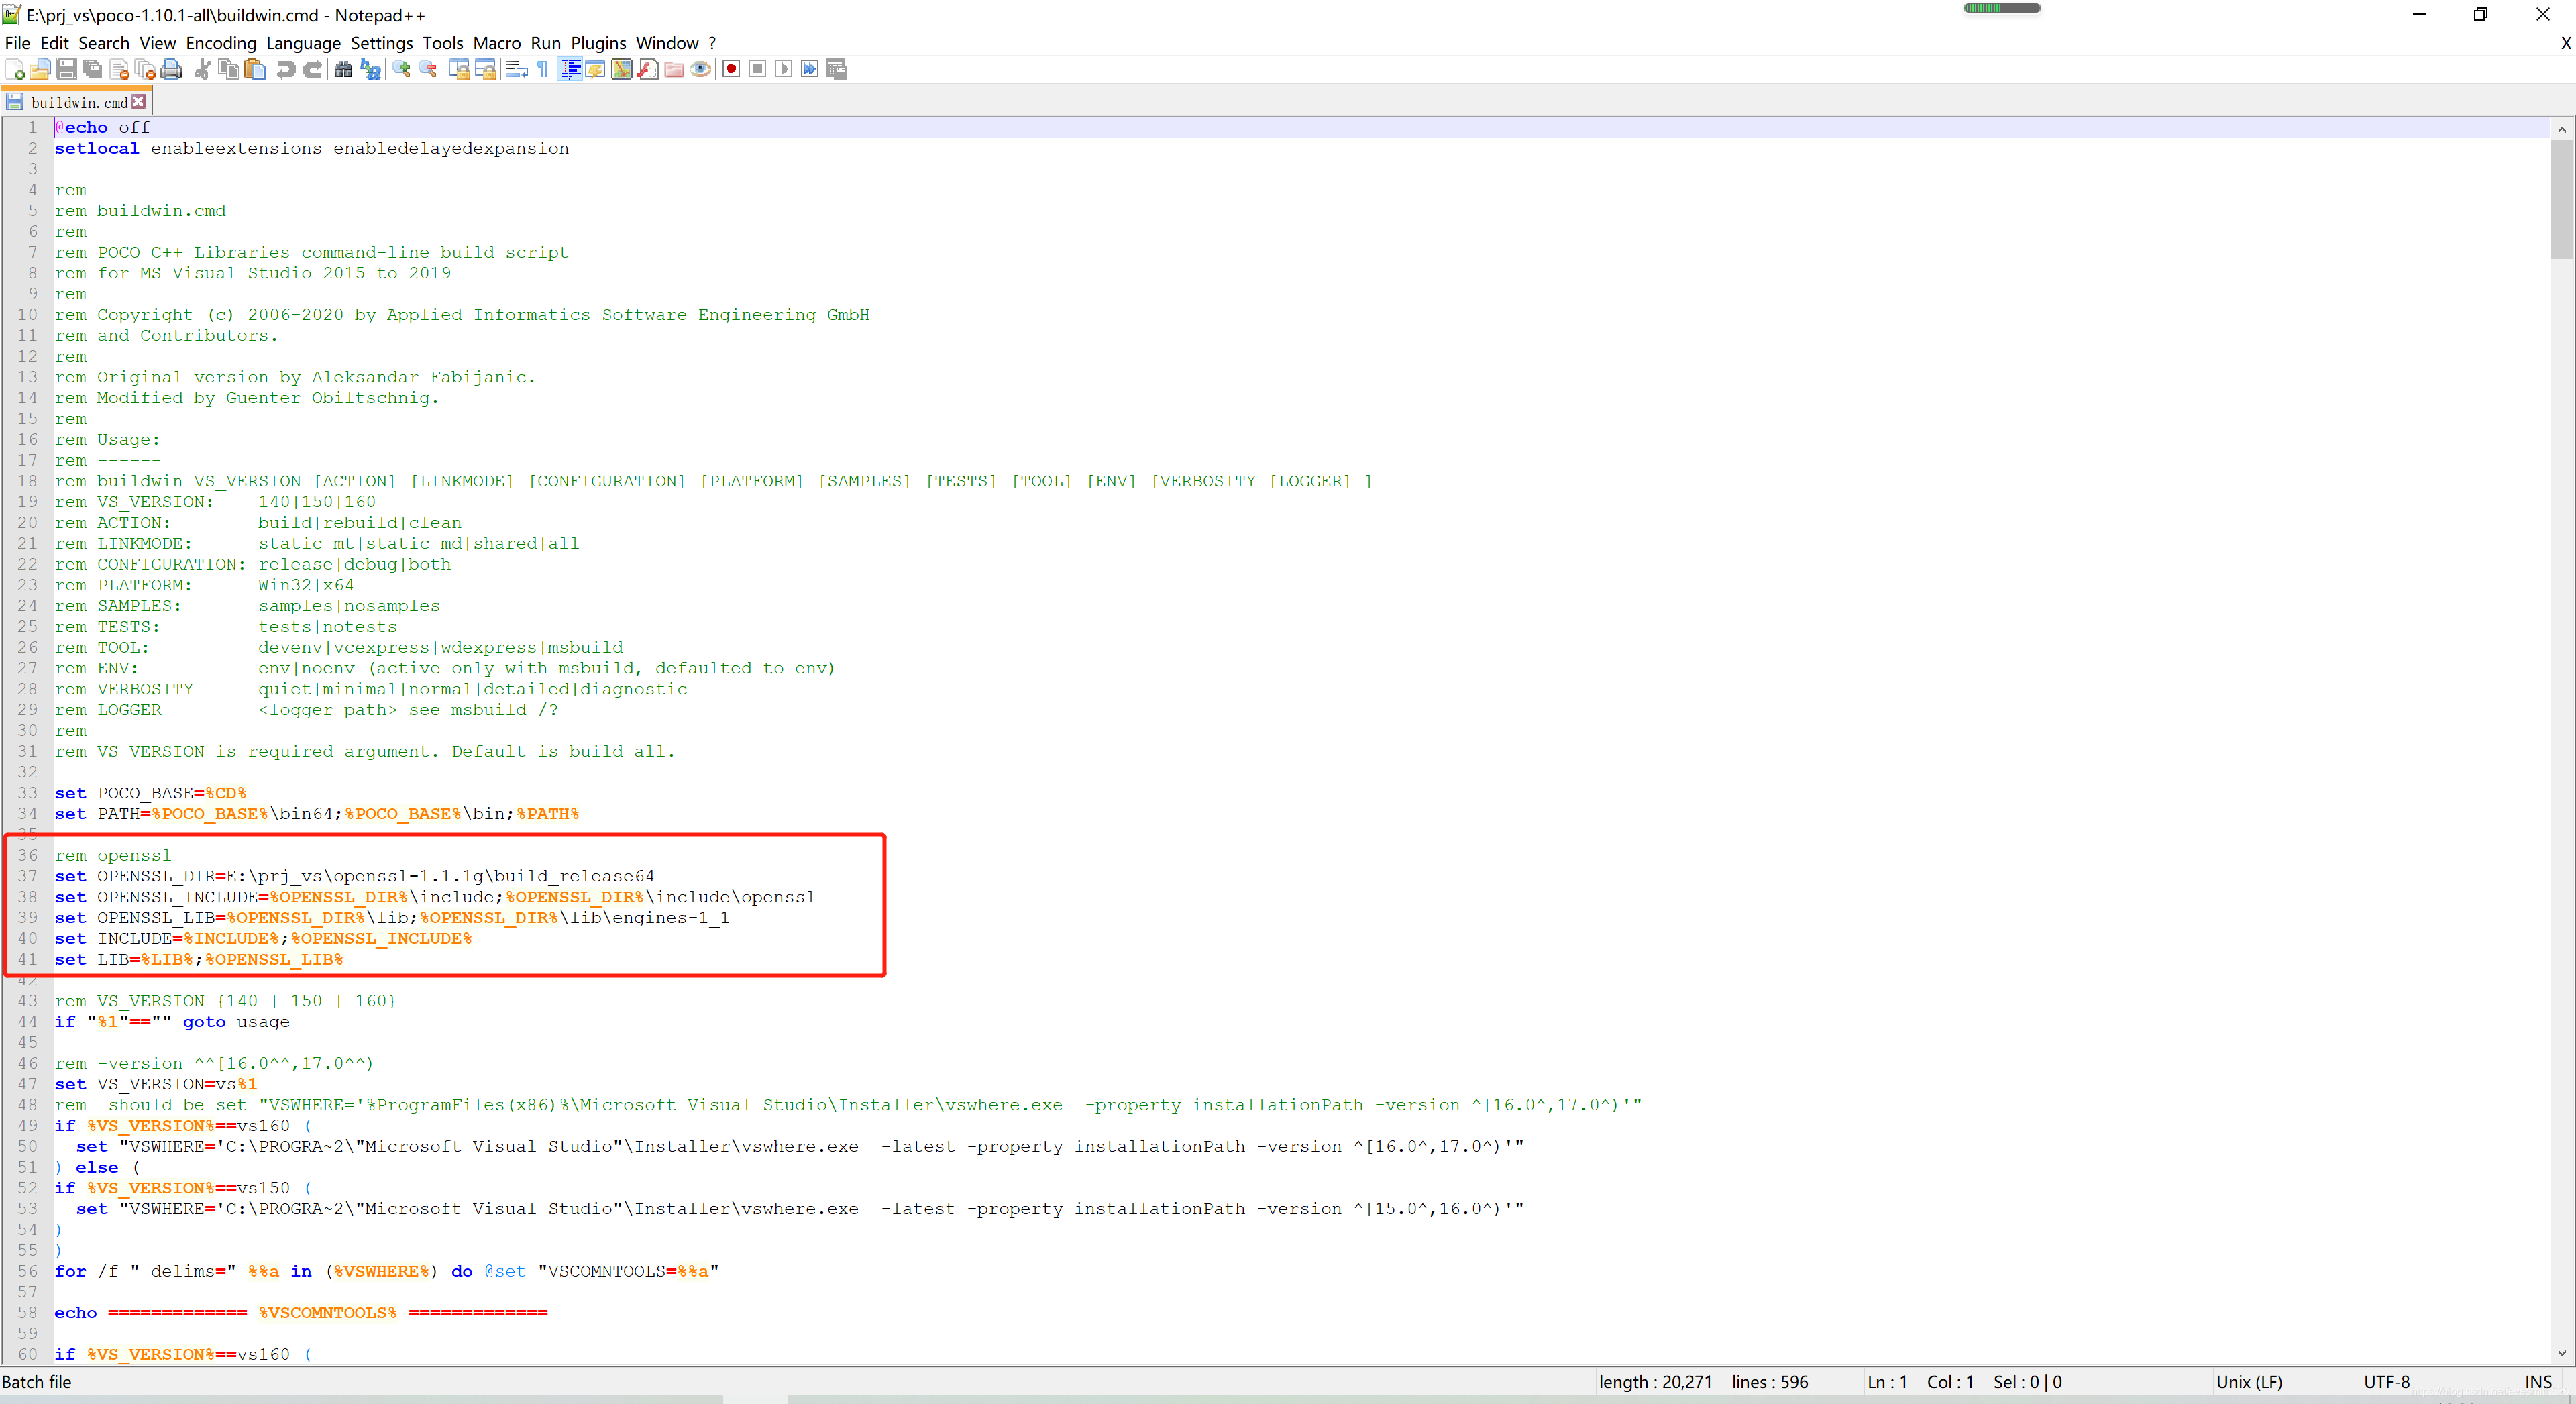Image resolution: width=2576 pixels, height=1404 pixels.
Task: Click the Print toolbar icon
Action: click(x=171, y=69)
